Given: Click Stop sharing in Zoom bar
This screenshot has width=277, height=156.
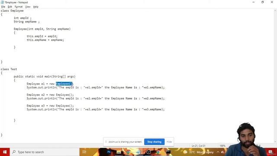Looking at the screenshot, I should 154,142.
